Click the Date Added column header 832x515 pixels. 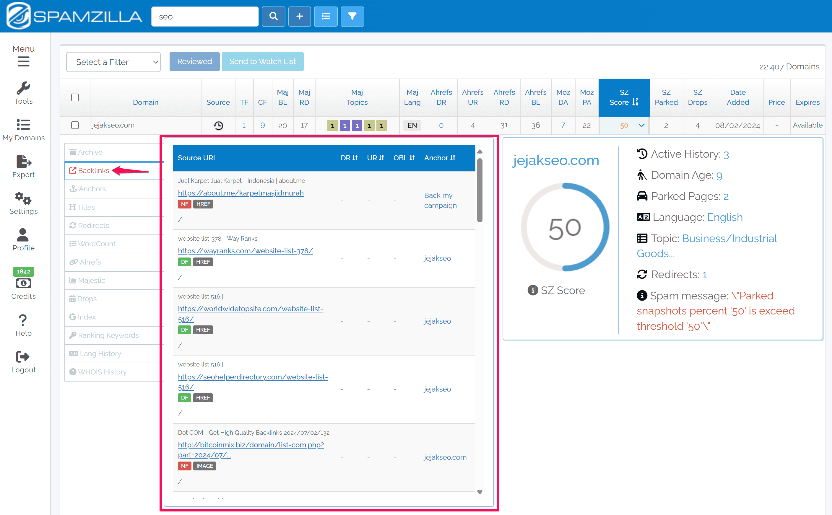(x=738, y=97)
